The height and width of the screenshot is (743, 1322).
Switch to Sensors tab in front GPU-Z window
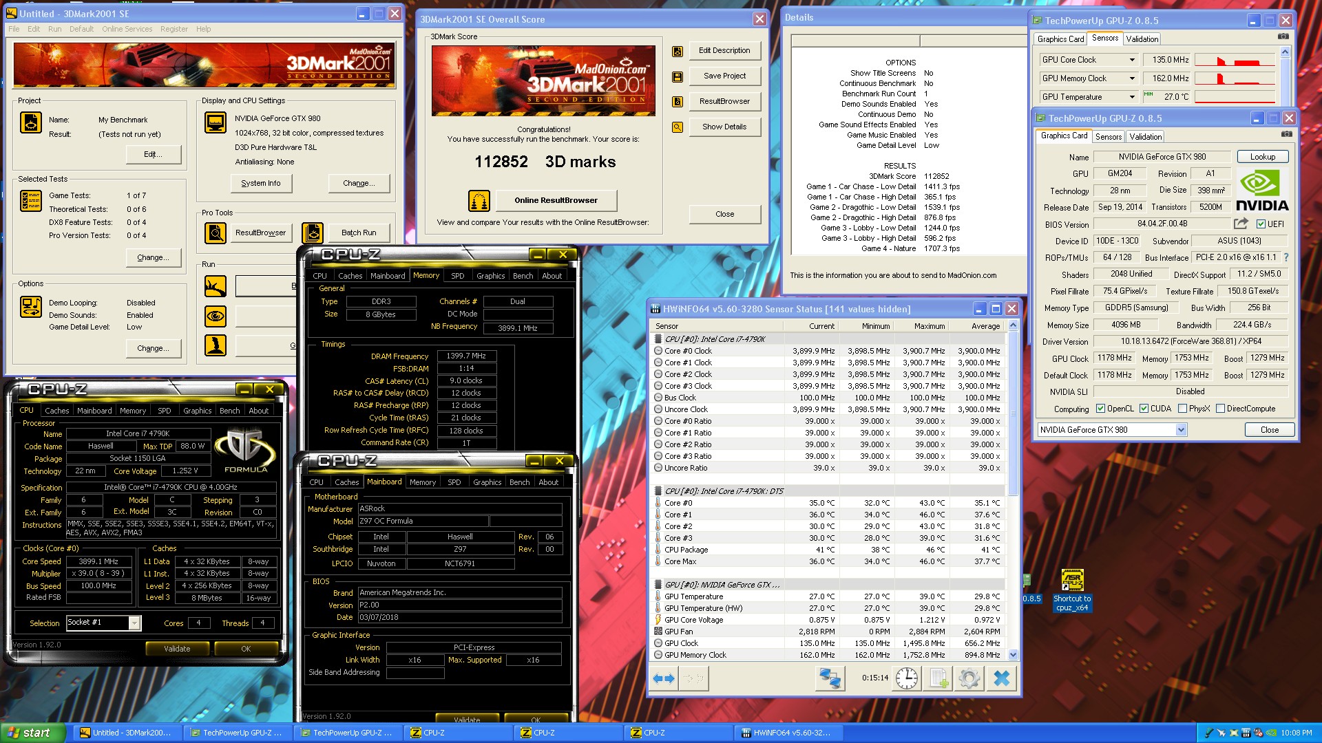click(x=1108, y=137)
